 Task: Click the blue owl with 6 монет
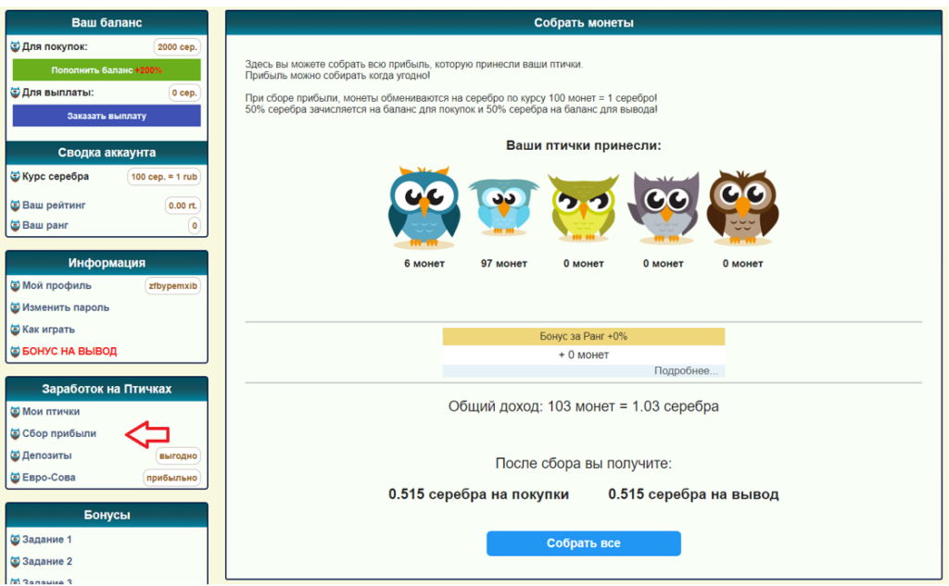click(x=424, y=207)
